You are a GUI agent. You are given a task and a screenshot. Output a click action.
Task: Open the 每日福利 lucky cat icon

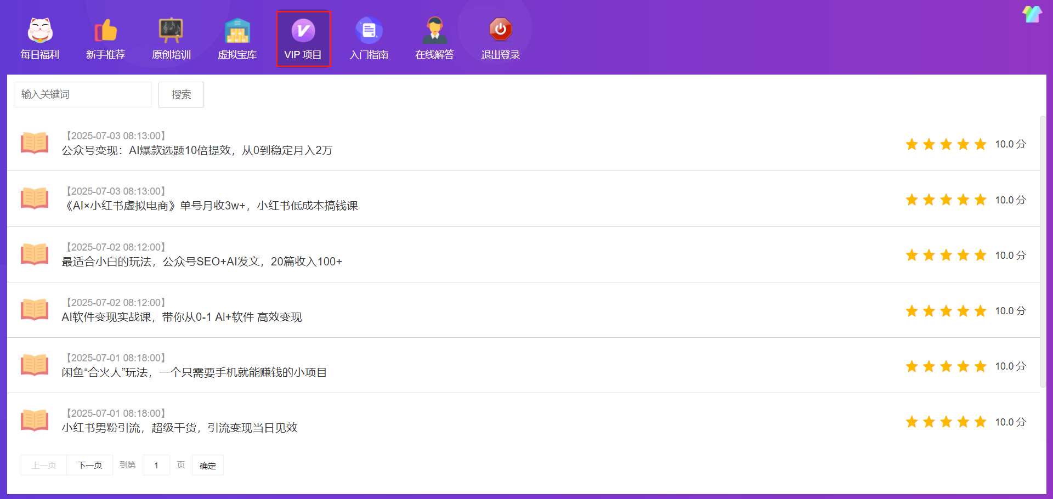tap(40, 30)
